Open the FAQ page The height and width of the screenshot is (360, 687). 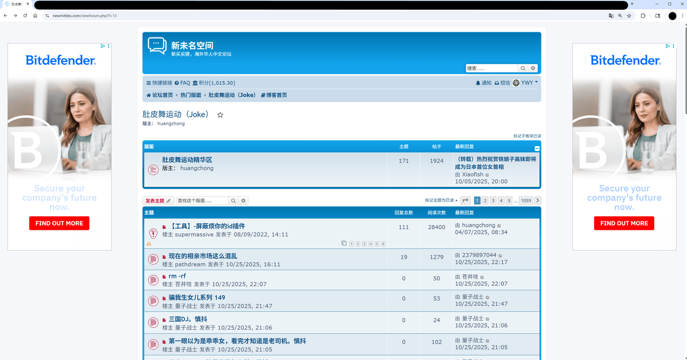click(x=182, y=83)
